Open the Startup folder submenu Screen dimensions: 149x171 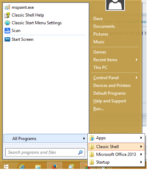click(116, 162)
